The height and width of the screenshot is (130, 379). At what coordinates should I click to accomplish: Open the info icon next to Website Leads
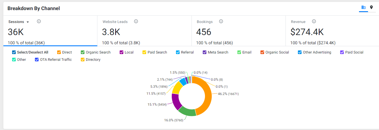coord(136,21)
